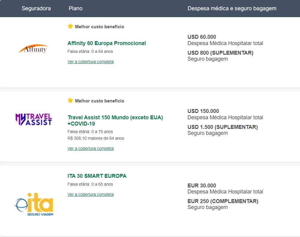
Task: Click the star icon on Affinity plan
Action: pyautogui.click(x=70, y=26)
